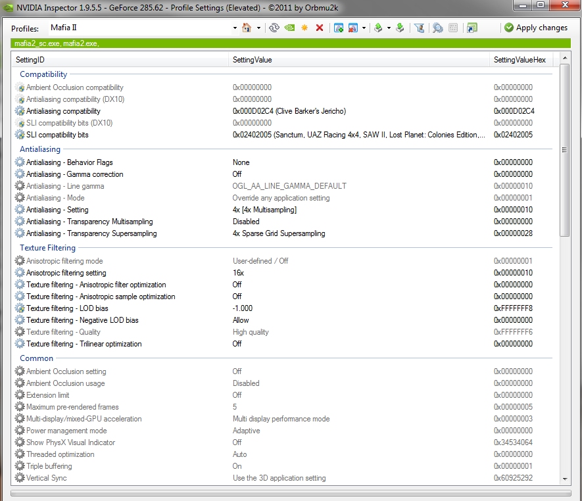Click the hex value 0x34534064

pyautogui.click(x=513, y=442)
